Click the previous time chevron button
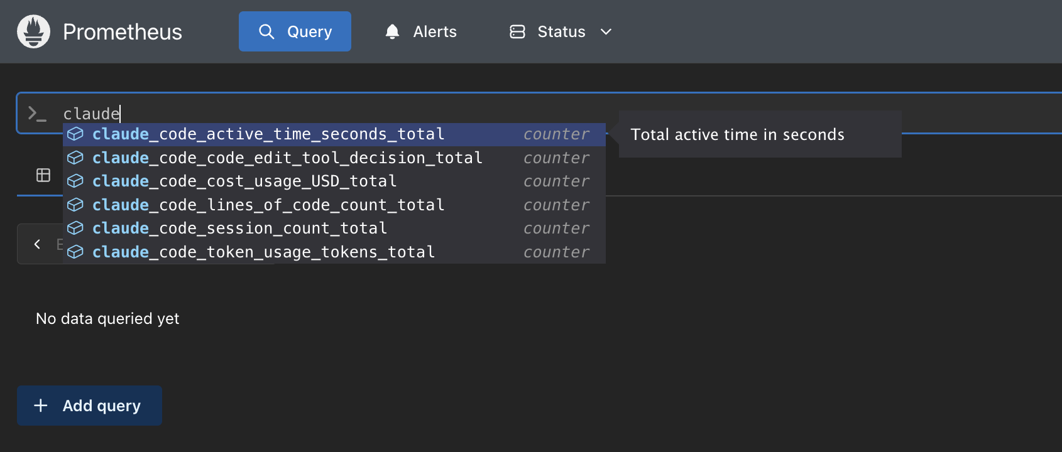1062x452 pixels. click(37, 244)
